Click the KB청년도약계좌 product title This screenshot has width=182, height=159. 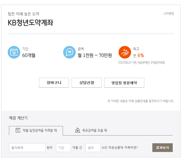point(30,22)
